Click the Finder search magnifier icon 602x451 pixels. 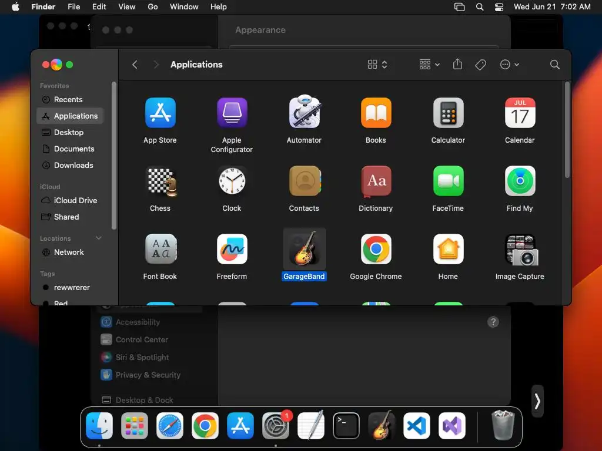[x=554, y=65]
